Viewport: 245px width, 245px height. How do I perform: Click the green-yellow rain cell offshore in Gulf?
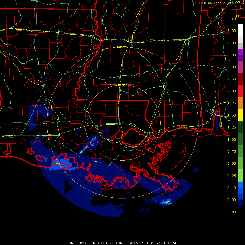tap(166, 202)
